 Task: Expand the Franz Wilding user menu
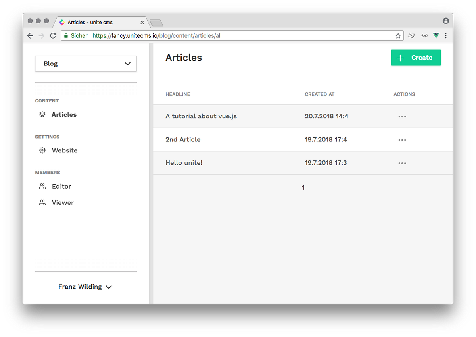[x=85, y=287]
